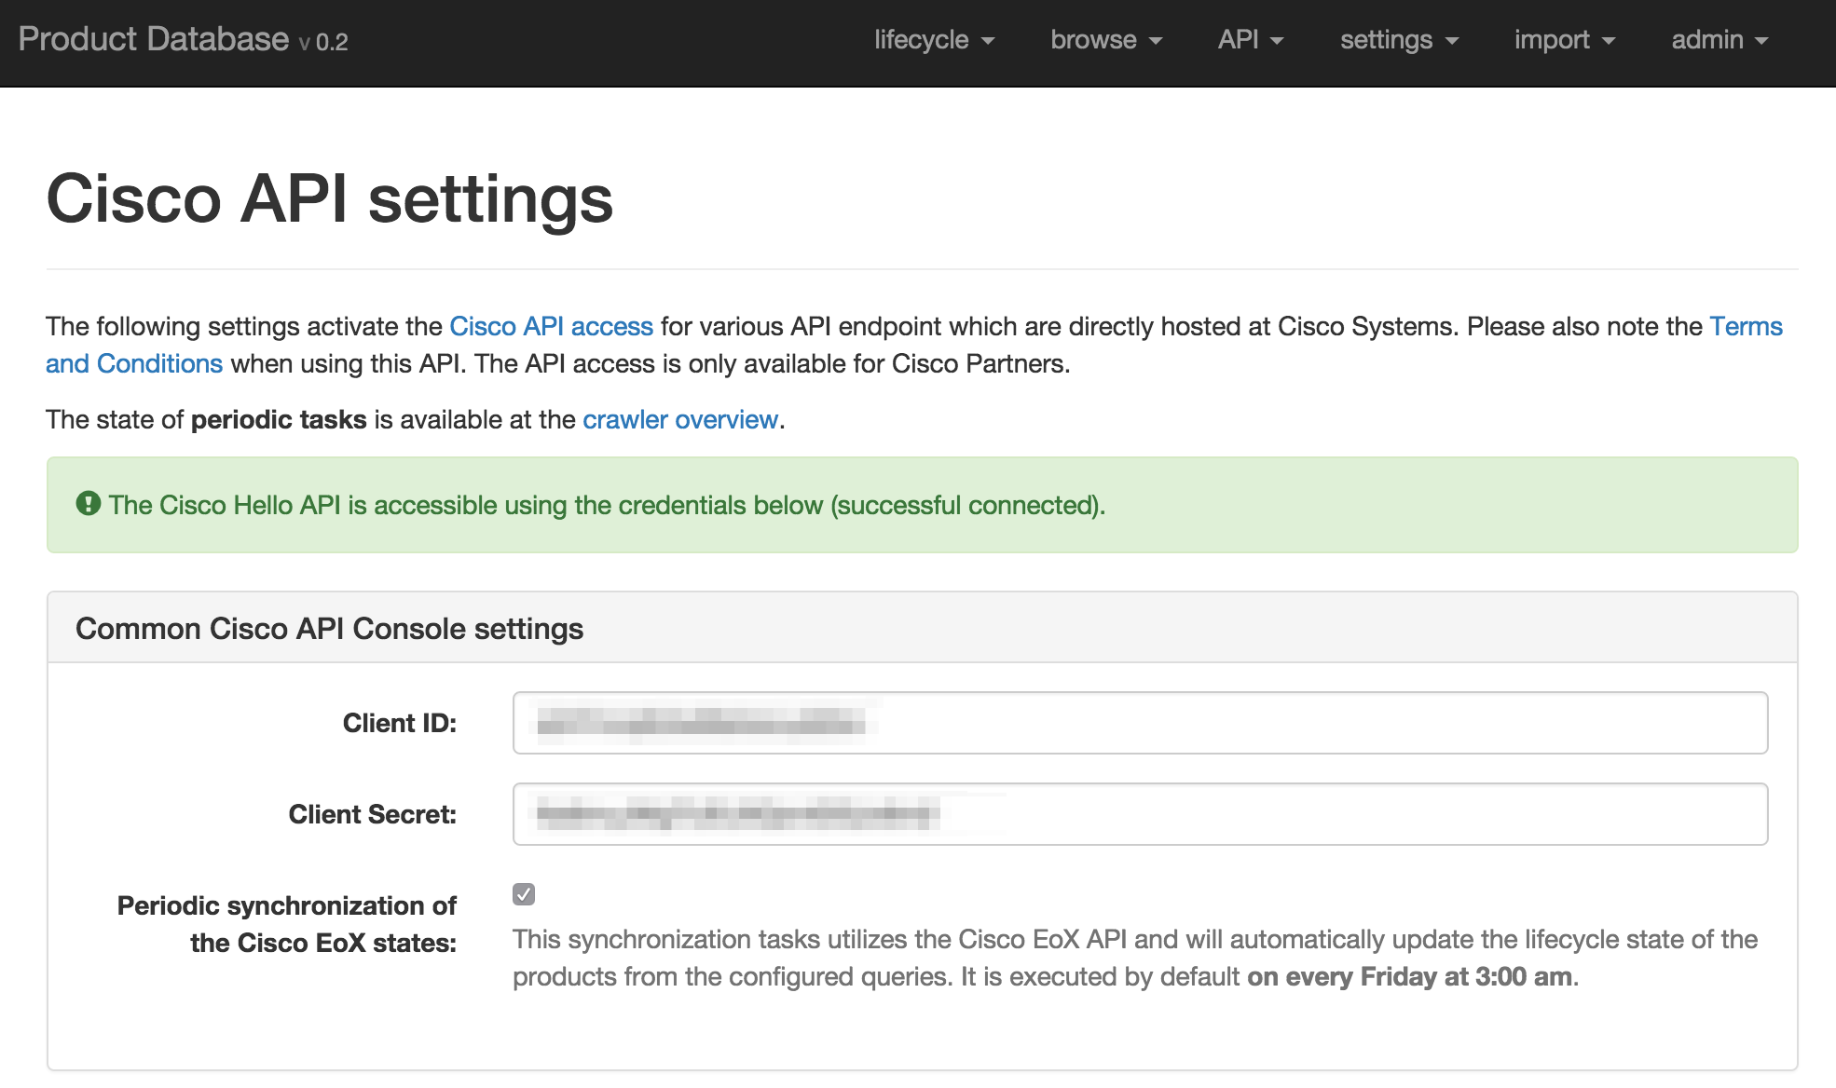Open the settings dropdown in navbar
The height and width of the screenshot is (1088, 1836).
coord(1399,40)
